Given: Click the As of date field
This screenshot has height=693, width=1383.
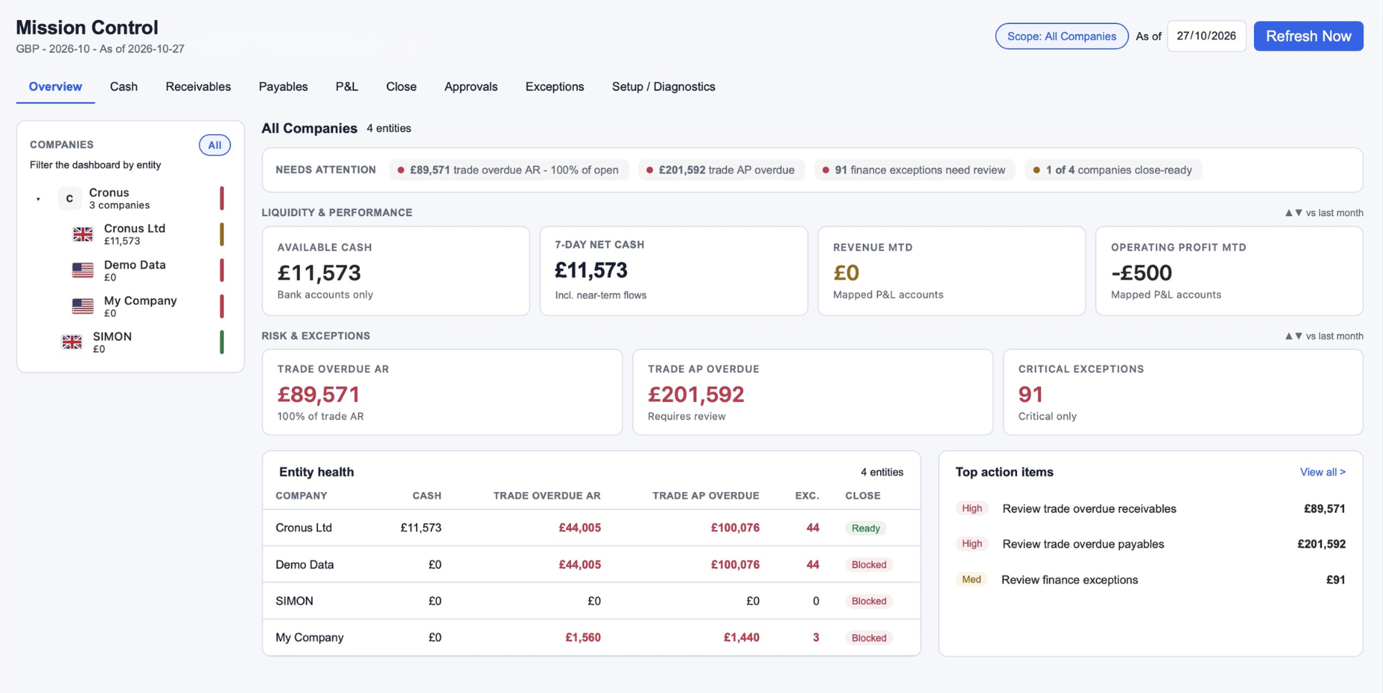Looking at the screenshot, I should pos(1207,36).
